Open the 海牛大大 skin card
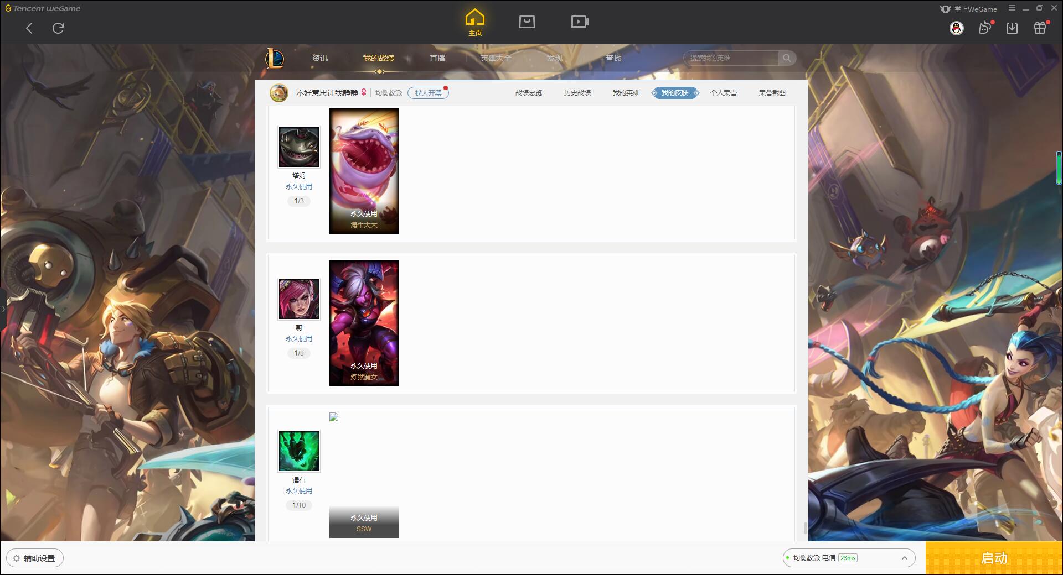The image size is (1063, 575). pyautogui.click(x=364, y=171)
